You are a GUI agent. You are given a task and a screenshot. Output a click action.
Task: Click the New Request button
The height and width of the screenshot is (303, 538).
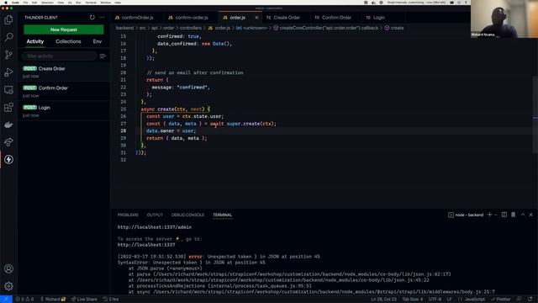tap(64, 29)
